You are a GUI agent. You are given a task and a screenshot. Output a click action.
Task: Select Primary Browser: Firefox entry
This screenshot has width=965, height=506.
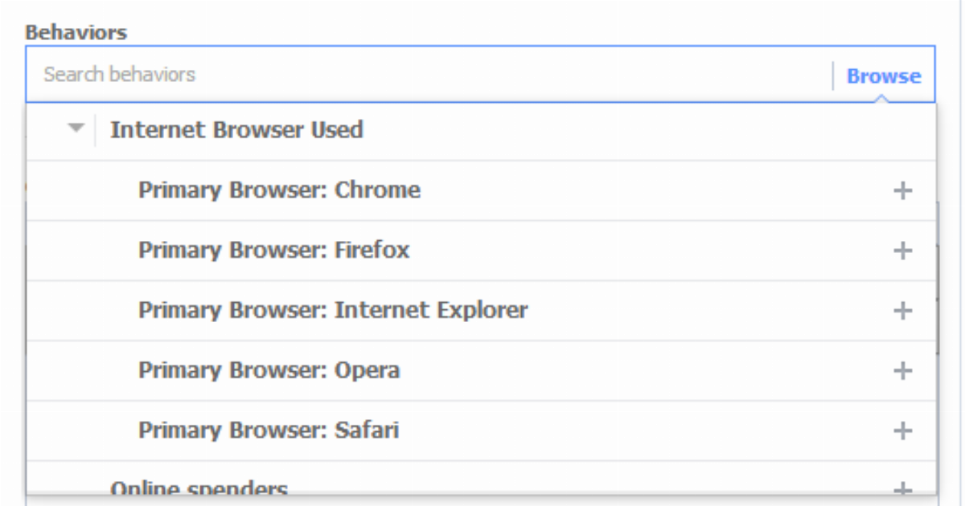273,251
